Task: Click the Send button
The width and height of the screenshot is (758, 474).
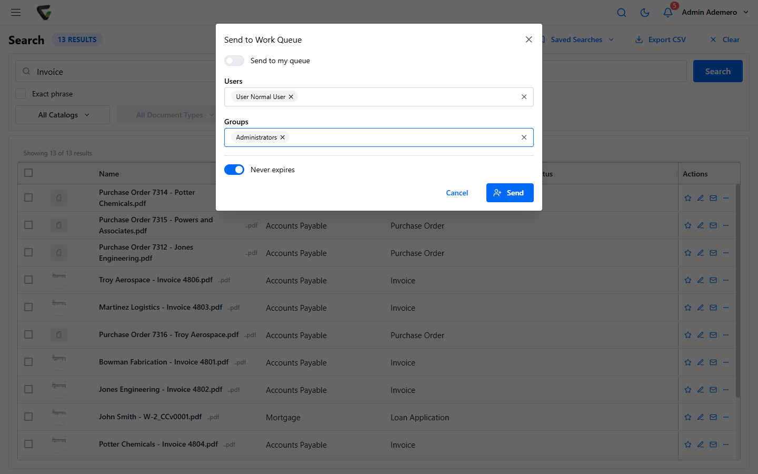Action: (510, 193)
